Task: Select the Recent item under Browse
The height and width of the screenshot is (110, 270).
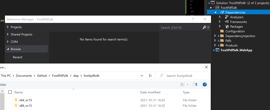Action: 18,57
